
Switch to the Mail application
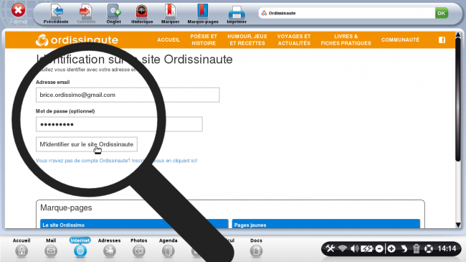pyautogui.click(x=51, y=248)
